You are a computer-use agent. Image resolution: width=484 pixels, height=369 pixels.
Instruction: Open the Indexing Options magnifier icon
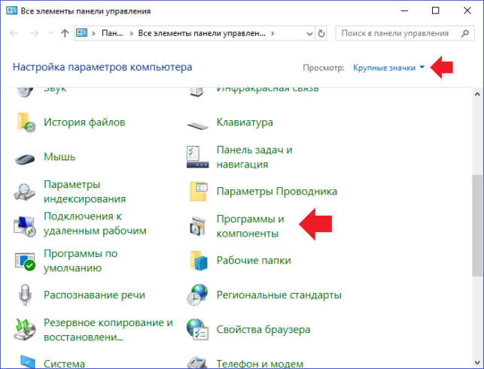point(25,192)
